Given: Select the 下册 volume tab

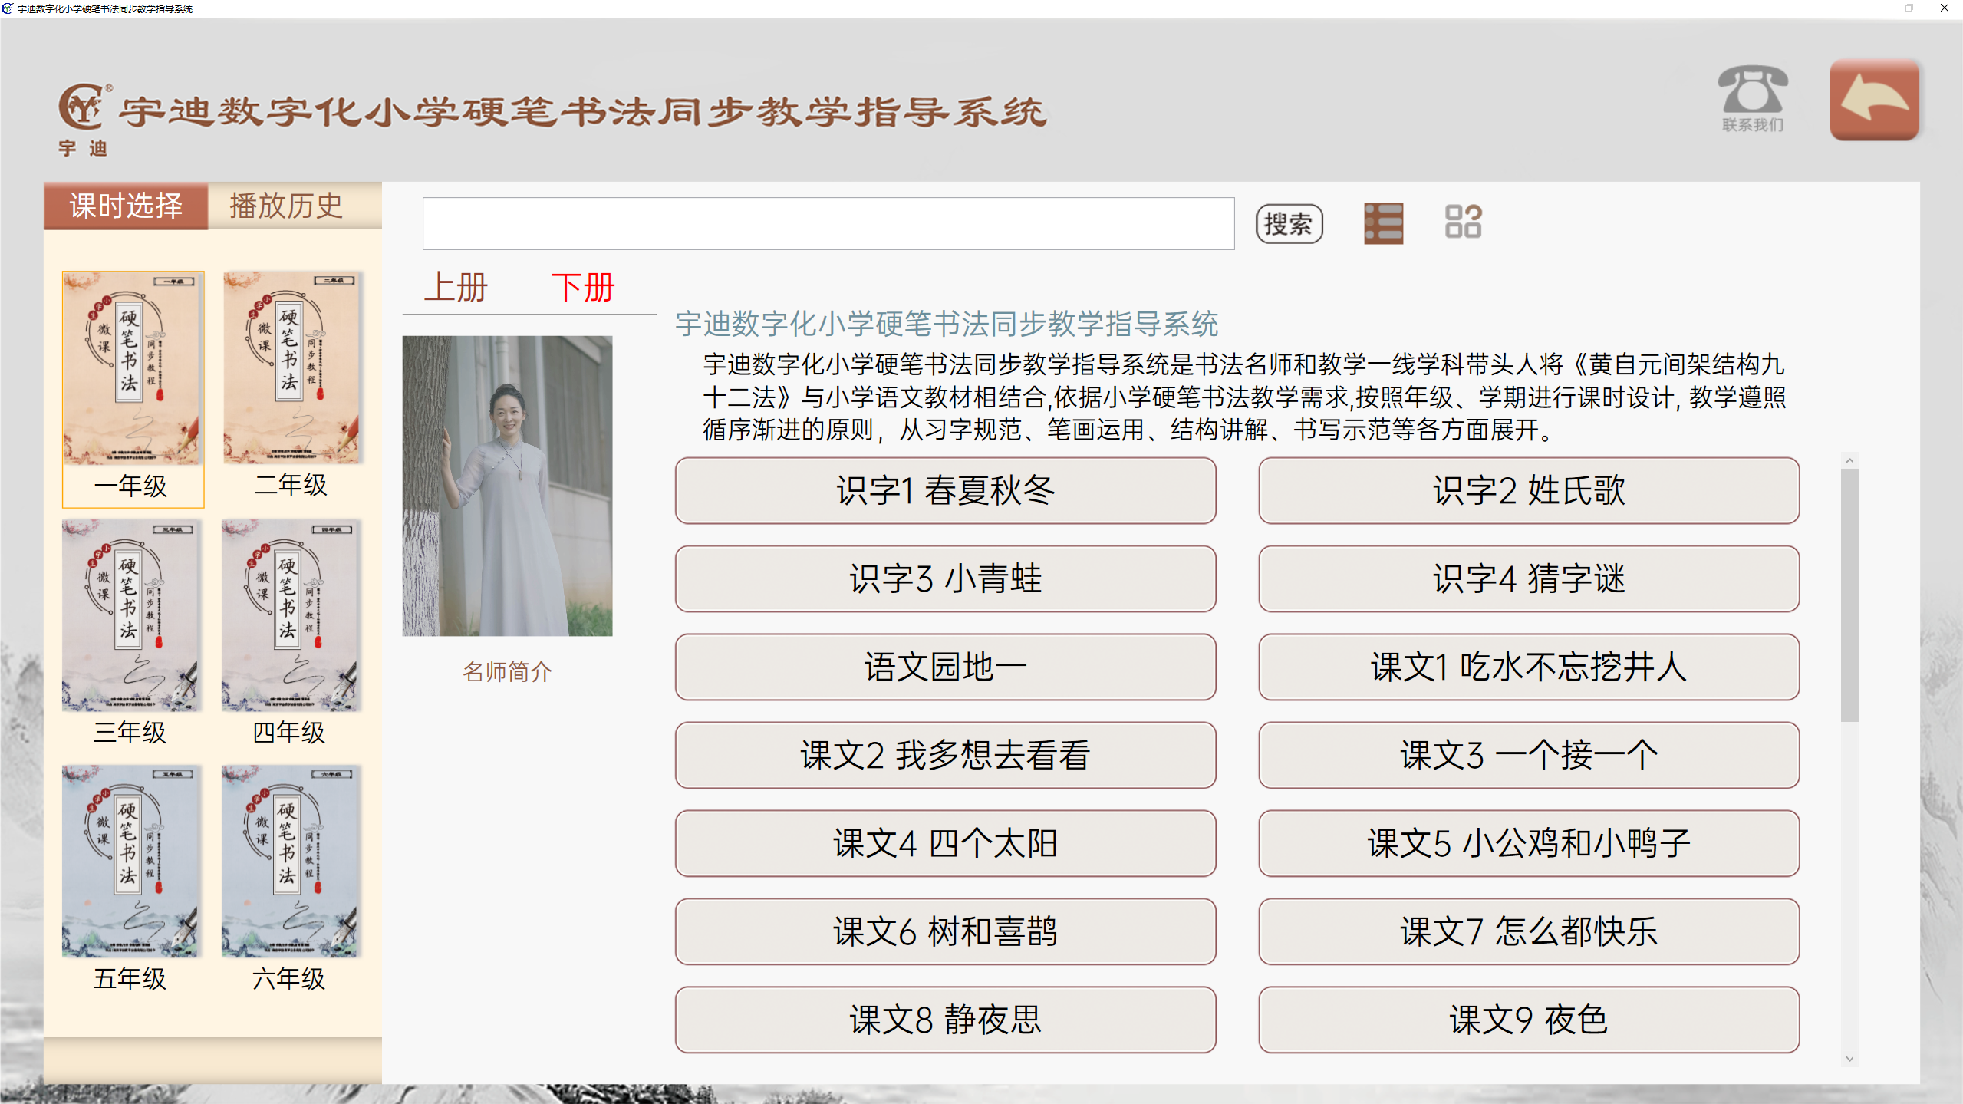Looking at the screenshot, I should 583,288.
